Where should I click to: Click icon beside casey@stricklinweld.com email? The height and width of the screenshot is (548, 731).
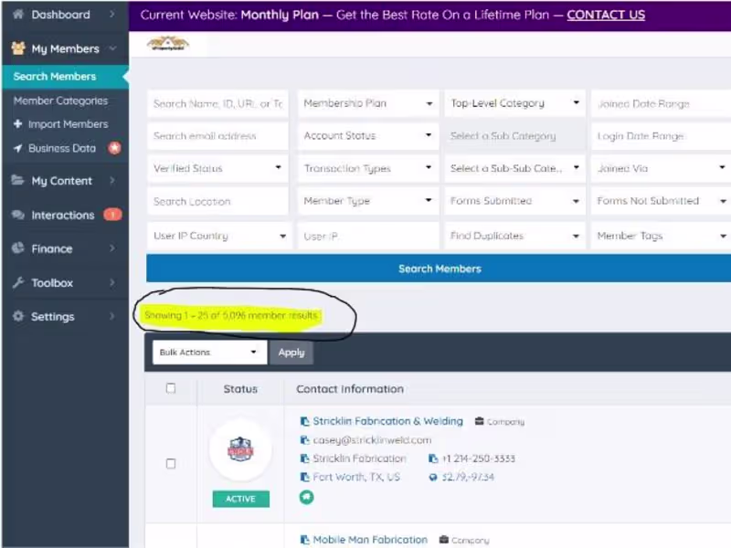point(304,440)
